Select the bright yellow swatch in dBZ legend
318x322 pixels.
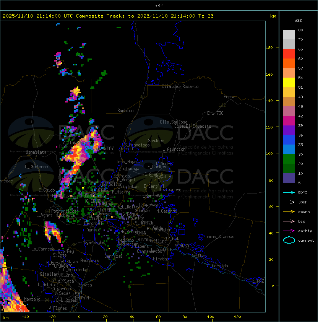coord(289,83)
